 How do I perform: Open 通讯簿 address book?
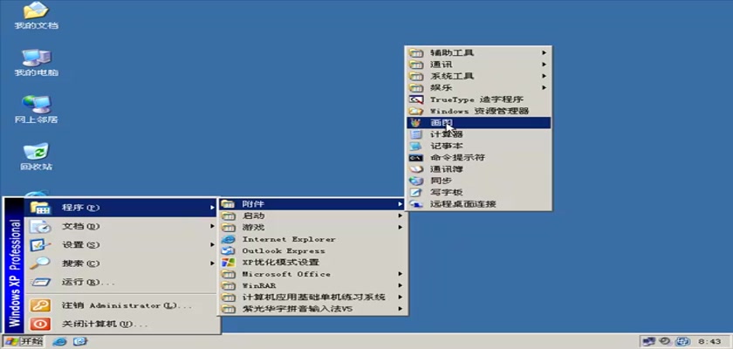click(478, 169)
